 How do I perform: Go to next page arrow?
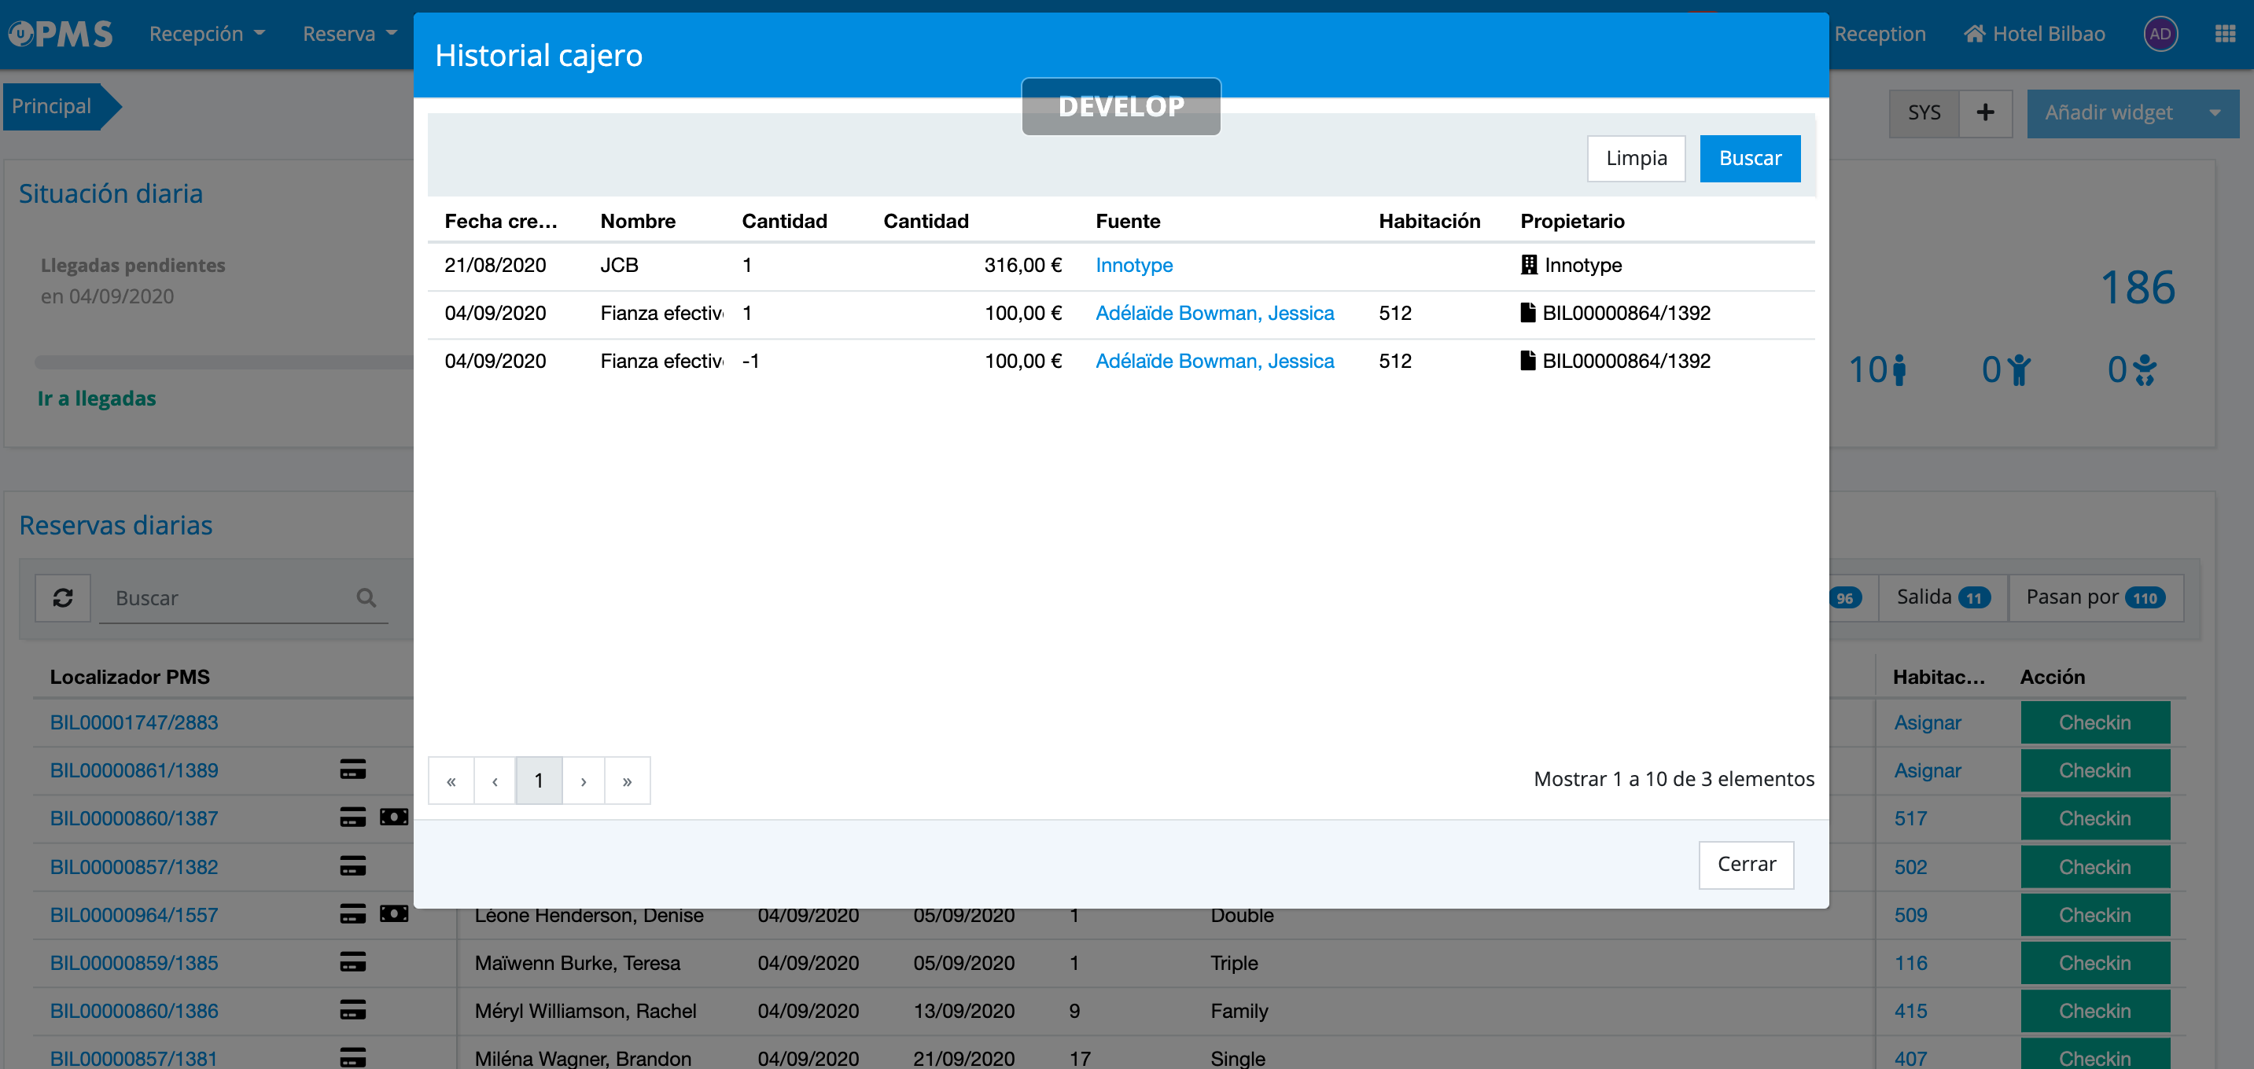[583, 781]
